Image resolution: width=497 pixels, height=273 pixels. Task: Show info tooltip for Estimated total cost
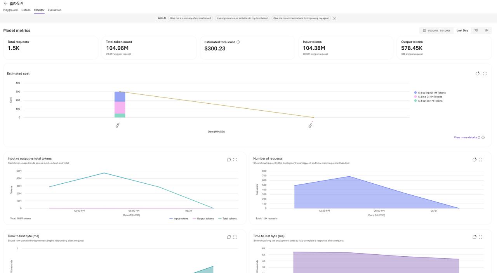click(x=238, y=42)
